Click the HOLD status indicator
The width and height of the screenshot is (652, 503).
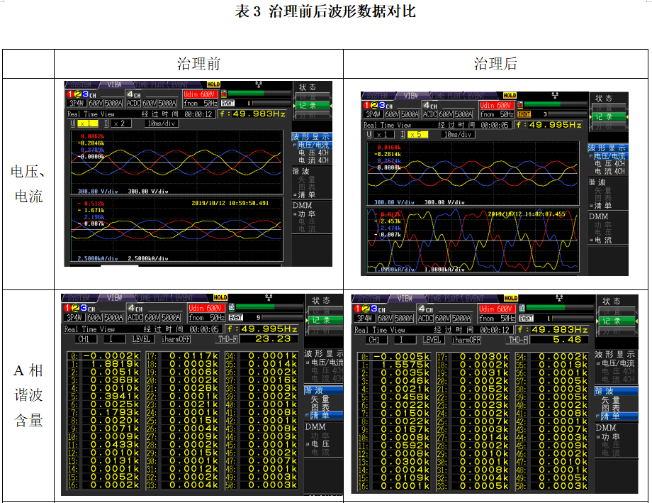(214, 83)
